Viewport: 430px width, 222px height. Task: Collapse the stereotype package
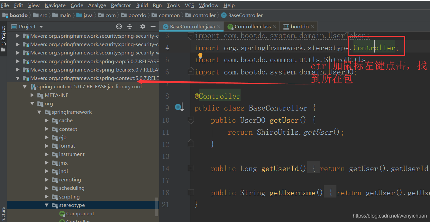(47, 205)
